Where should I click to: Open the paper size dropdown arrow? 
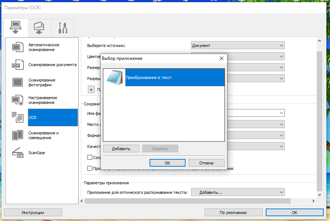click(281, 68)
